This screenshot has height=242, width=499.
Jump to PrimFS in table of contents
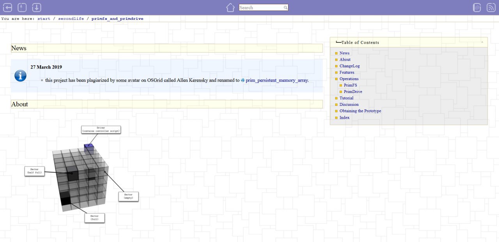350,85
